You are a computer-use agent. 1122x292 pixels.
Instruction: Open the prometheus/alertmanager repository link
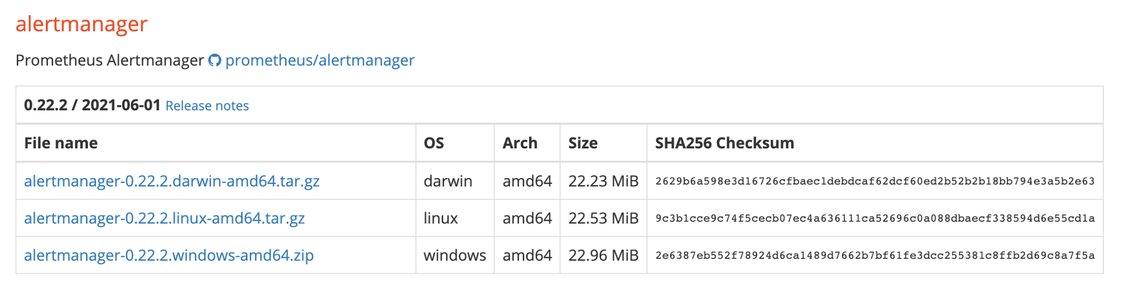click(x=320, y=60)
